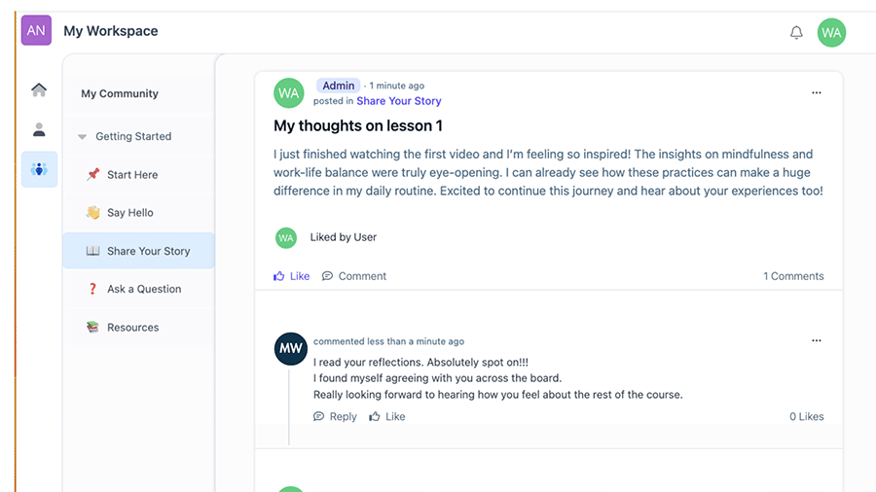Viewport: 876px width, 492px height.
Task: Open the post title My thoughts on lesson 1
Action: [x=357, y=126]
